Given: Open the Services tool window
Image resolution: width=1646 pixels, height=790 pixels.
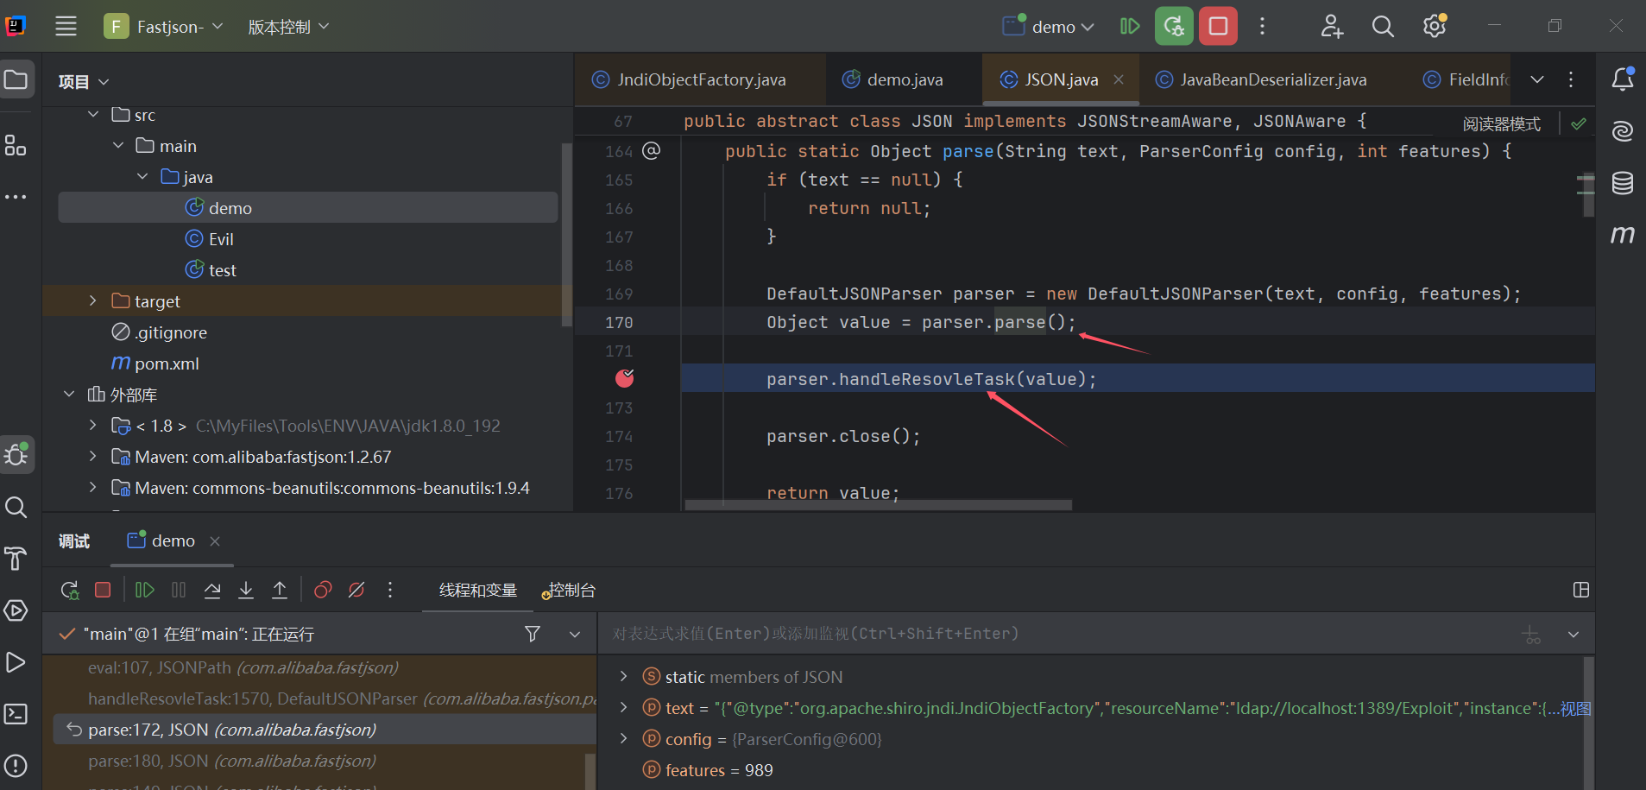Looking at the screenshot, I should click(x=16, y=610).
